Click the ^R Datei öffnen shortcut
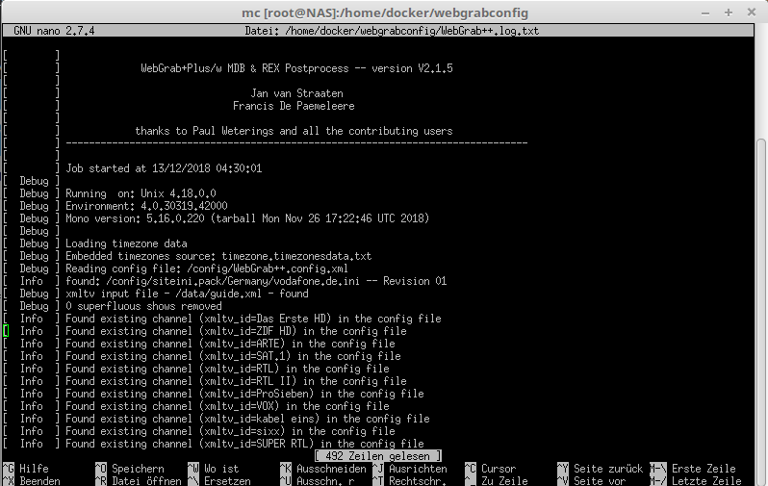This screenshot has height=486, width=768. click(139, 480)
